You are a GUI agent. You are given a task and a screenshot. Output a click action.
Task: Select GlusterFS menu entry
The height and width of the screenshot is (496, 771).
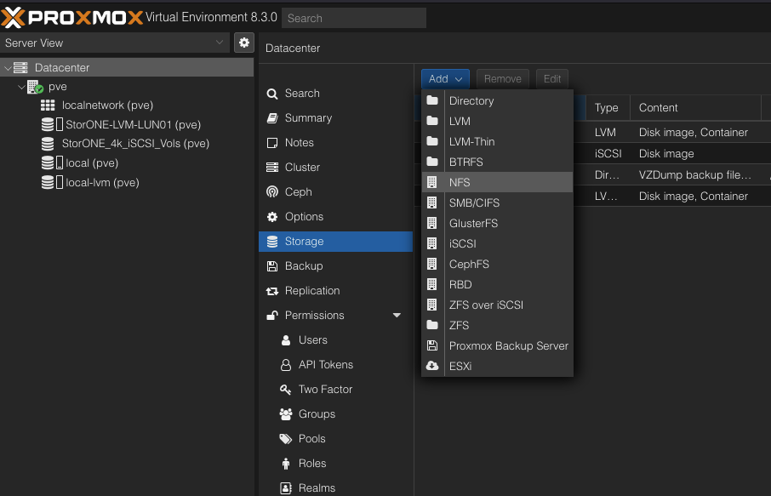point(497,223)
